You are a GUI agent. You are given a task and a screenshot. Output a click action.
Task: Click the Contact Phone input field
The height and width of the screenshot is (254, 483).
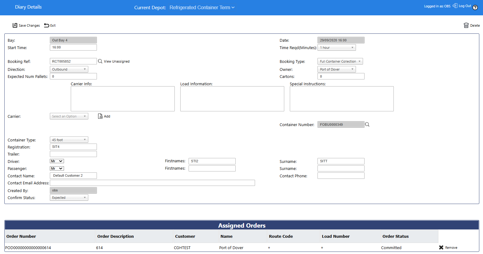(341, 175)
